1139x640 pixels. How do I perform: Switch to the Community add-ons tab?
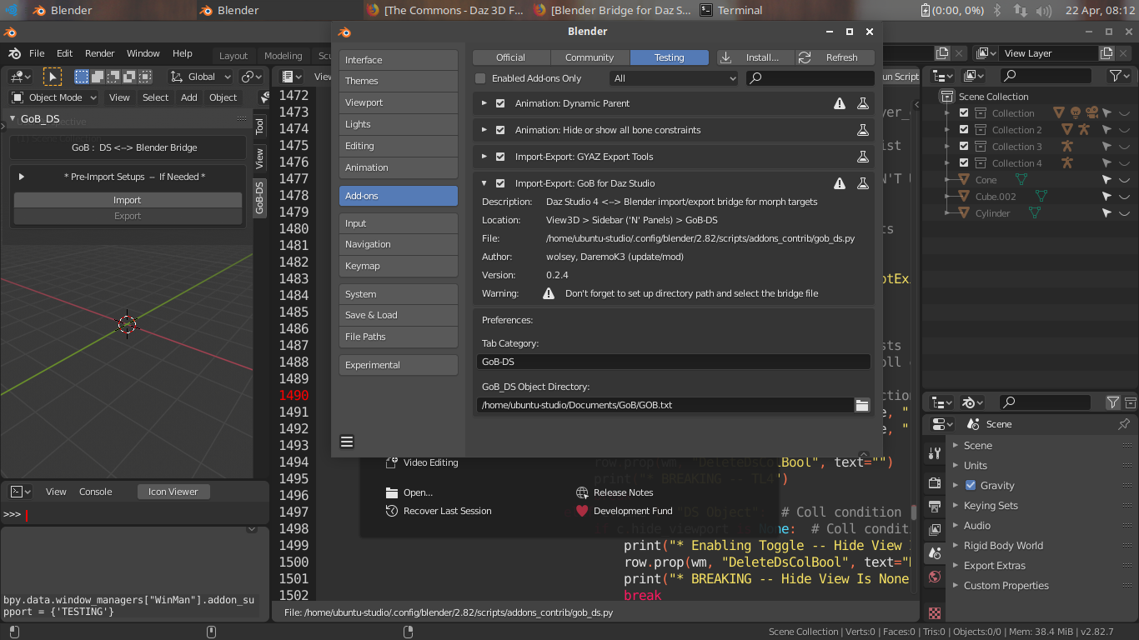[590, 57]
